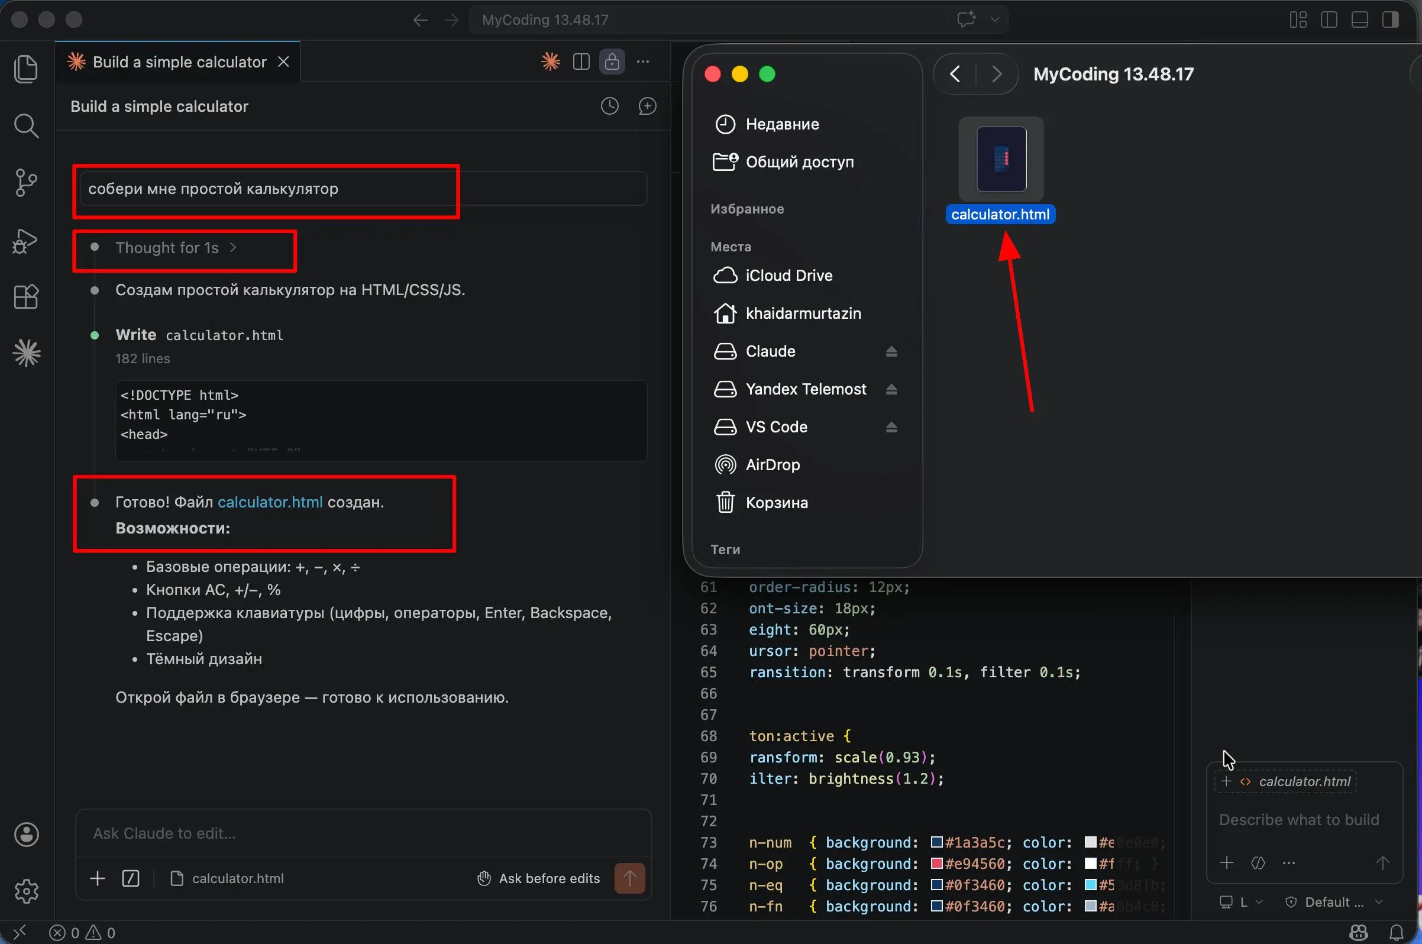The image size is (1422, 944).
Task: Start a new conversation with the plus bubble icon
Action: pos(647,106)
